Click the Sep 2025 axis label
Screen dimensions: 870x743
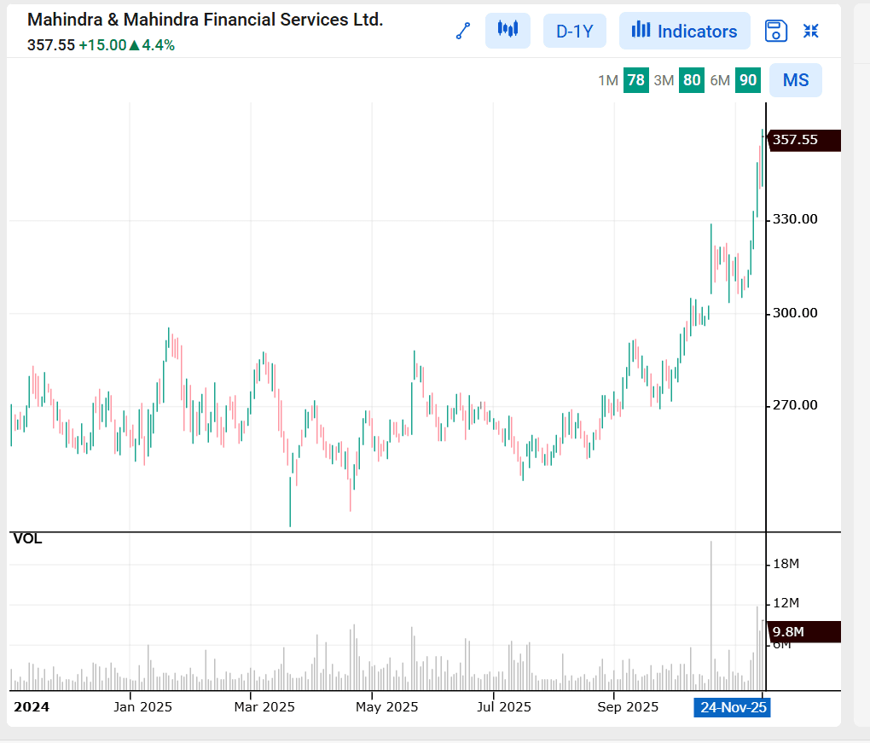click(x=628, y=707)
